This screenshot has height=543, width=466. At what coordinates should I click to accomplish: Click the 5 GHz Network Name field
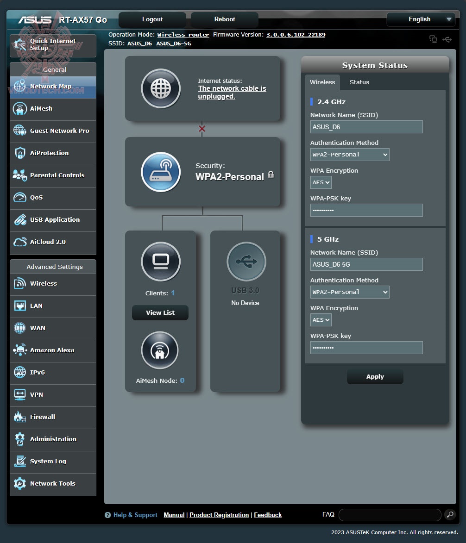click(366, 264)
